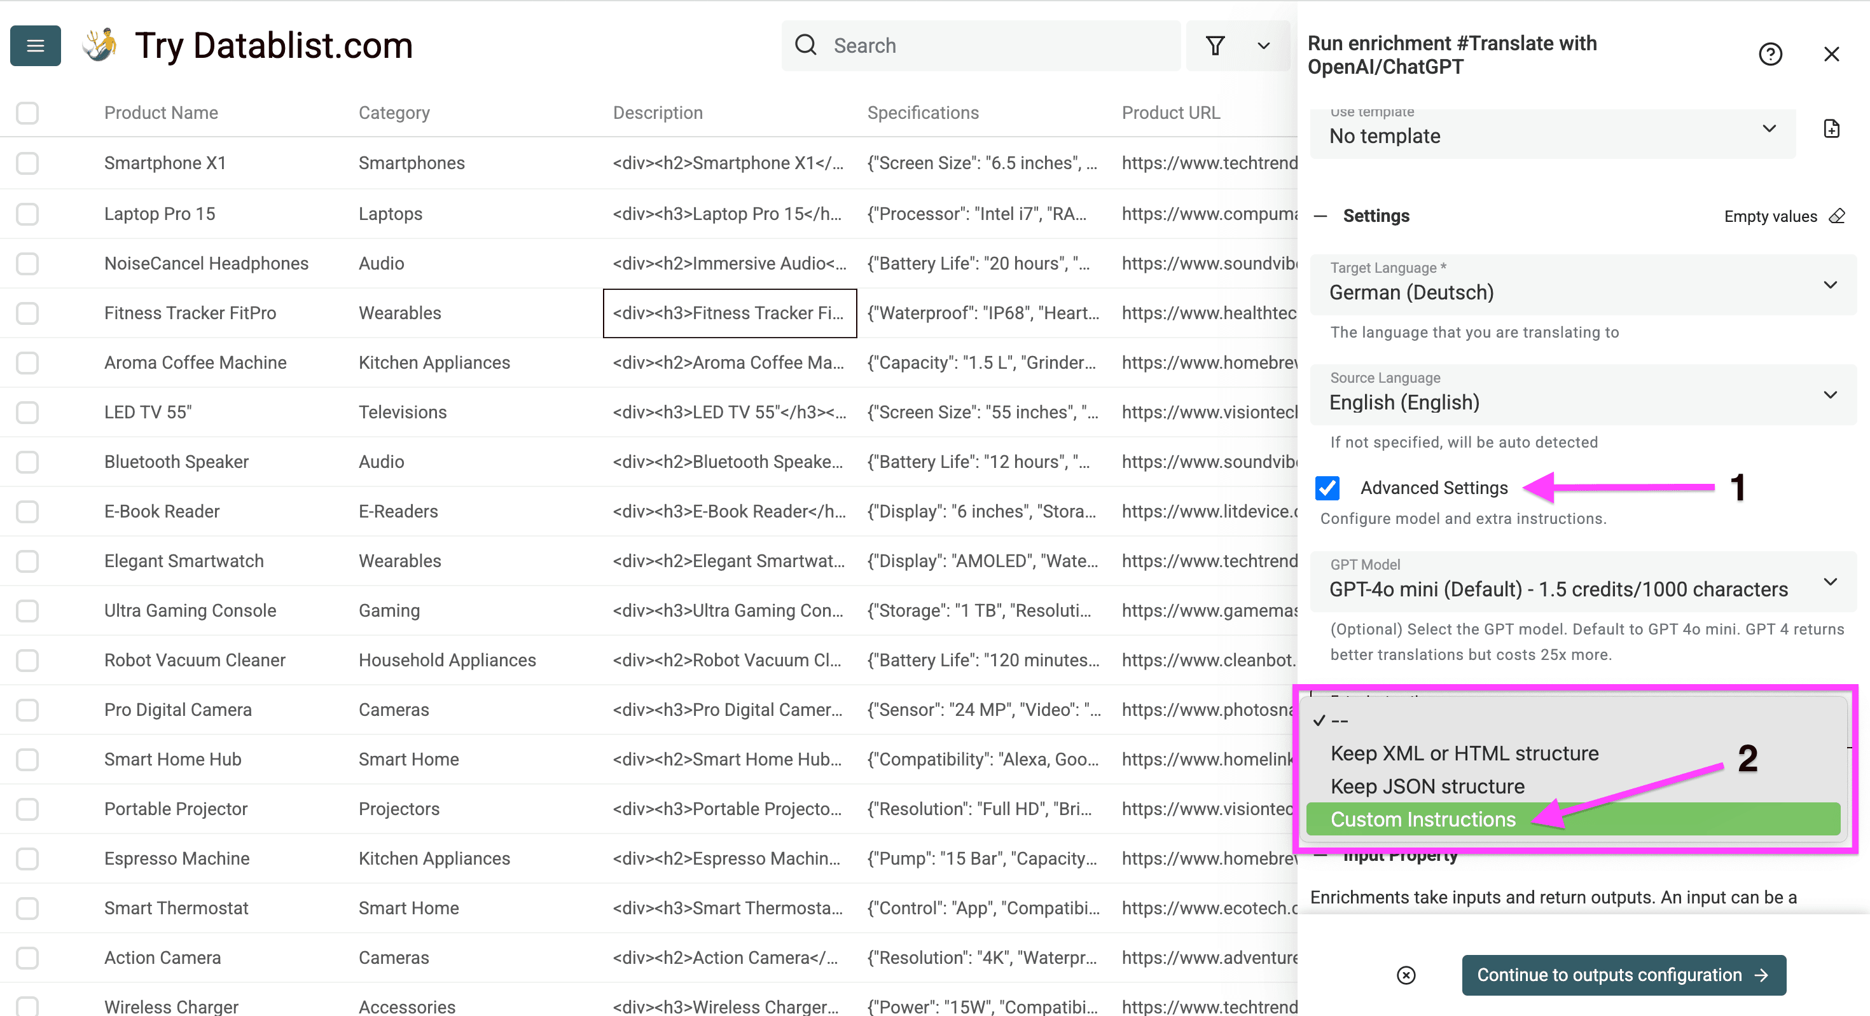The height and width of the screenshot is (1016, 1870).
Task: Click the Empty values eraser icon
Action: [1837, 216]
